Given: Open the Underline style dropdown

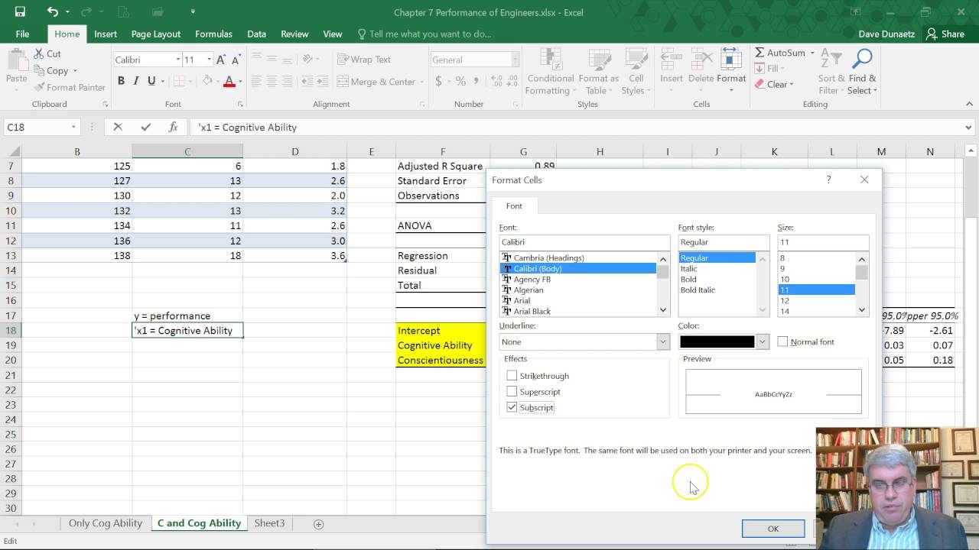Looking at the screenshot, I should coord(662,342).
